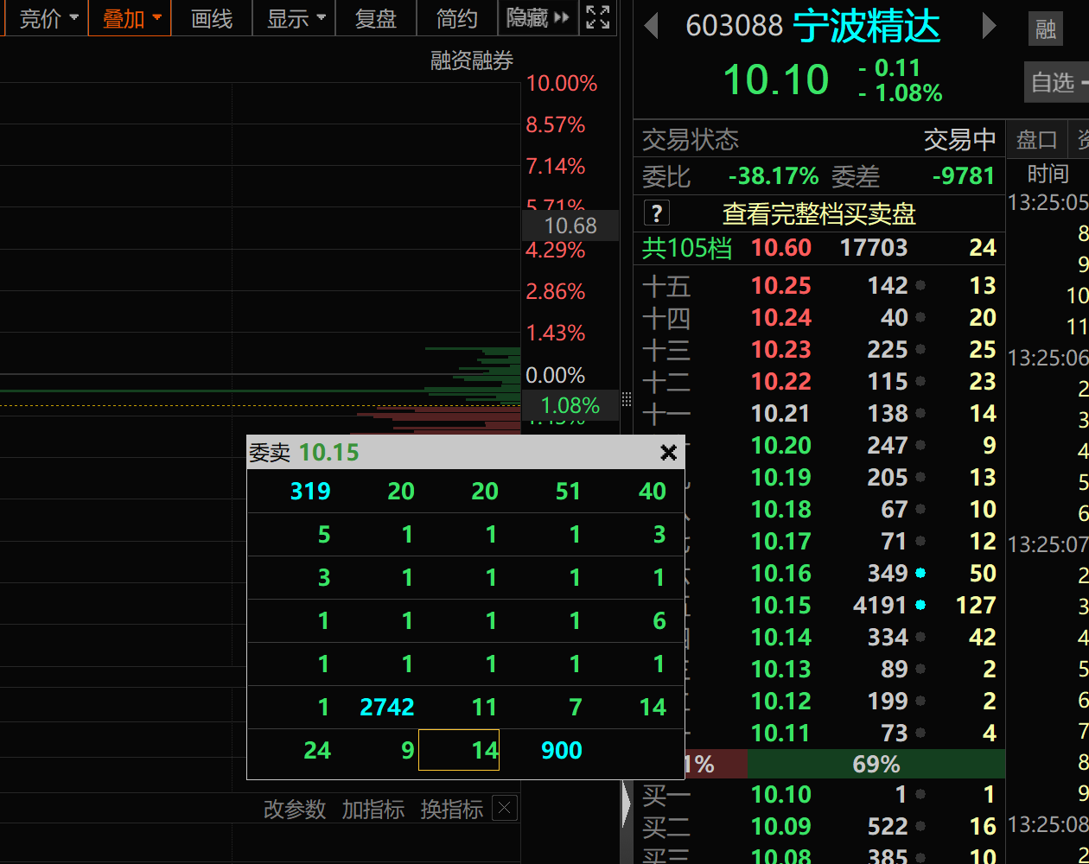
Task: Open the 复盘 replay mode
Action: 376,18
